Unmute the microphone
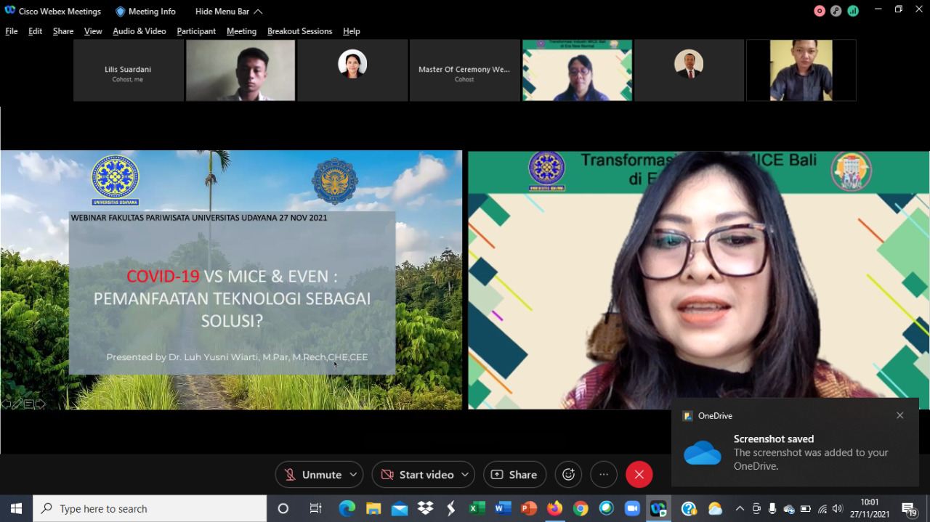 [312, 474]
